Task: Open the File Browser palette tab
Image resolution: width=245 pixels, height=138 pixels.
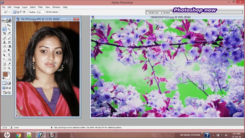Action: click(154, 13)
